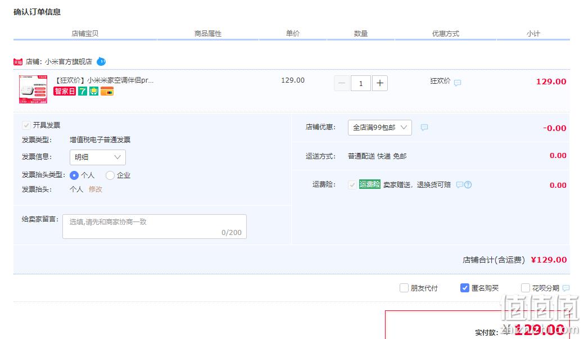Open the 运费险 question mark help icon

468,184
